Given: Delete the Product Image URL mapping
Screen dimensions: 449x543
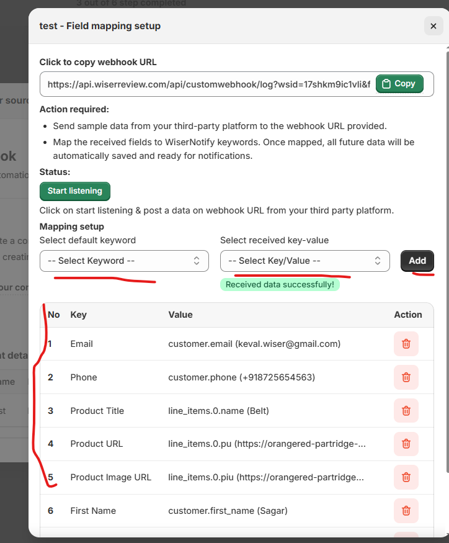Looking at the screenshot, I should (x=406, y=477).
